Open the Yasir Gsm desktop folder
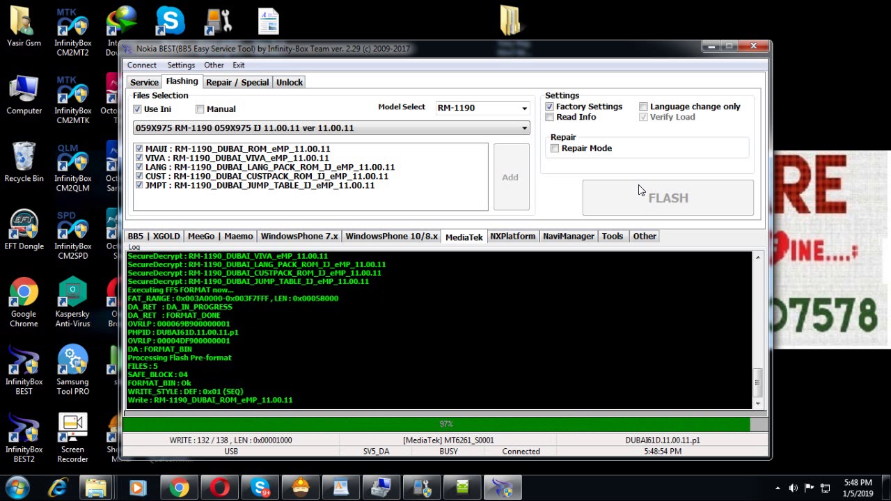 click(x=24, y=28)
